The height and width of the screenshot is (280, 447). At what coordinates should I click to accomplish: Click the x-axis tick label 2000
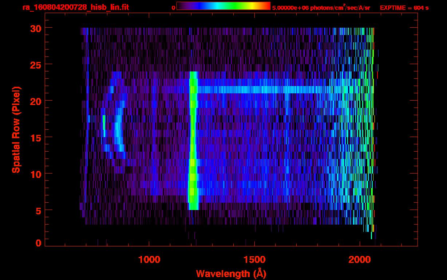pos(360,260)
